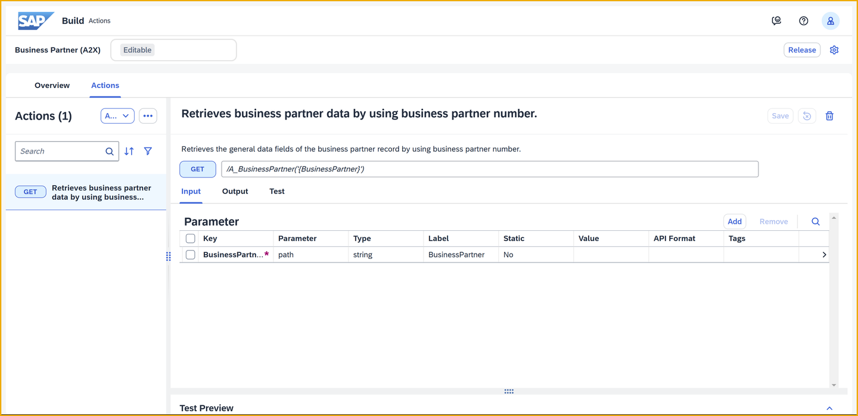Click the SAP logo
Viewport: 858px width, 416px height.
point(36,21)
